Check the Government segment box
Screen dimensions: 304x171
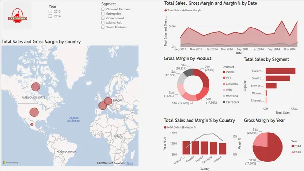[x=103, y=18]
